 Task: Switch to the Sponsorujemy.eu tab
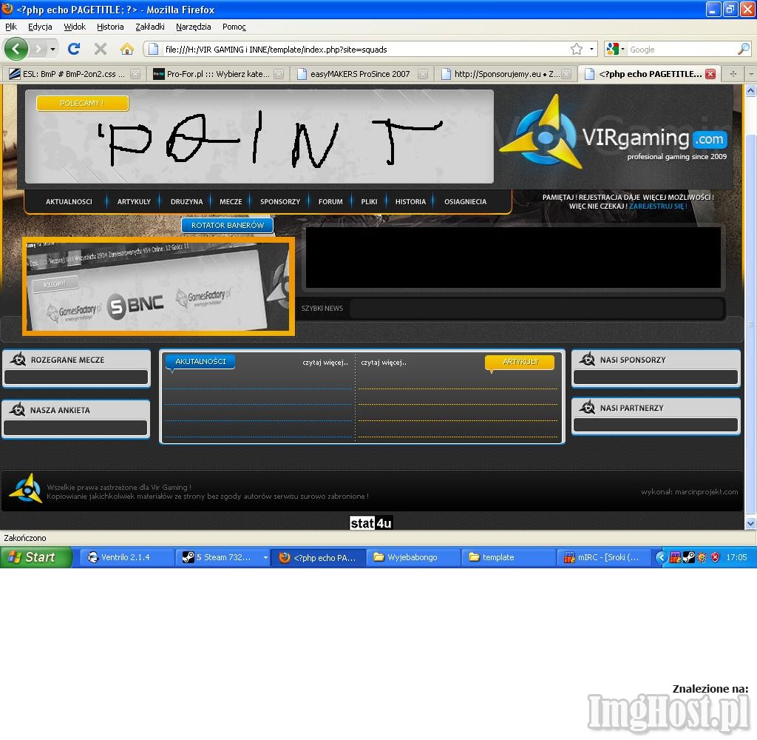(506, 74)
